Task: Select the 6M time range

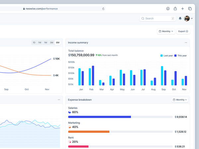Action: point(58,43)
